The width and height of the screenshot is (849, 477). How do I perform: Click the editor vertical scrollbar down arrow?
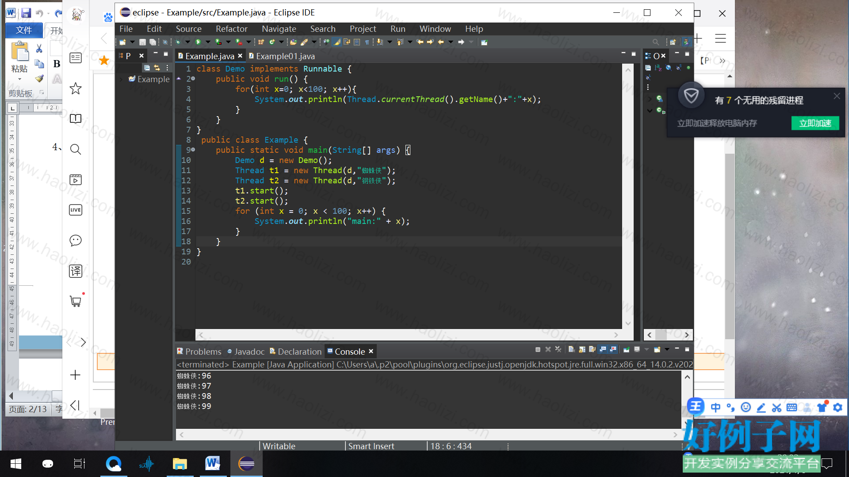(628, 323)
